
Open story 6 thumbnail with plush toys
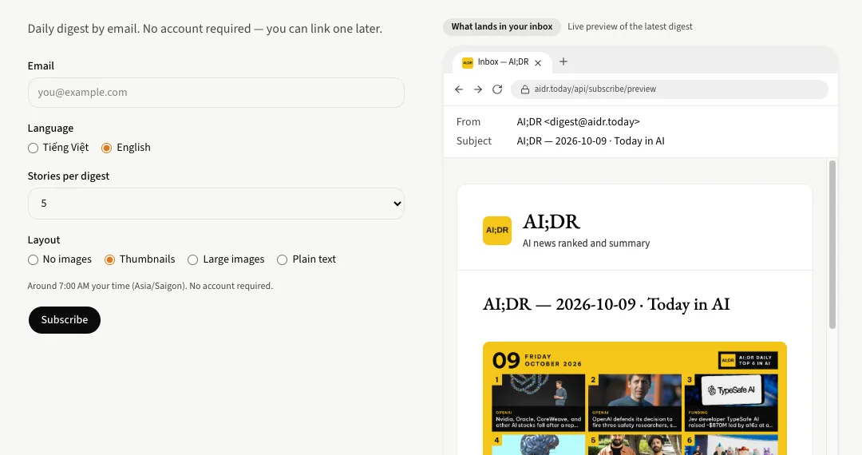coord(731,445)
